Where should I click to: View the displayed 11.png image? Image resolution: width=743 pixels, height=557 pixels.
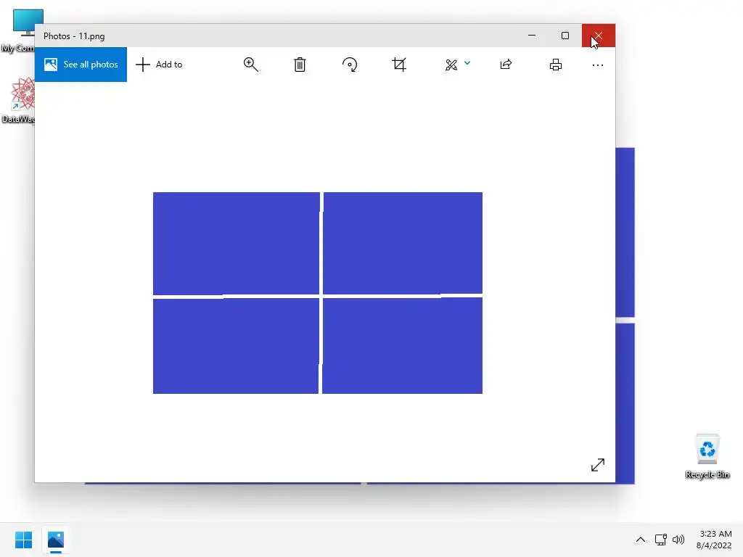[x=318, y=293]
